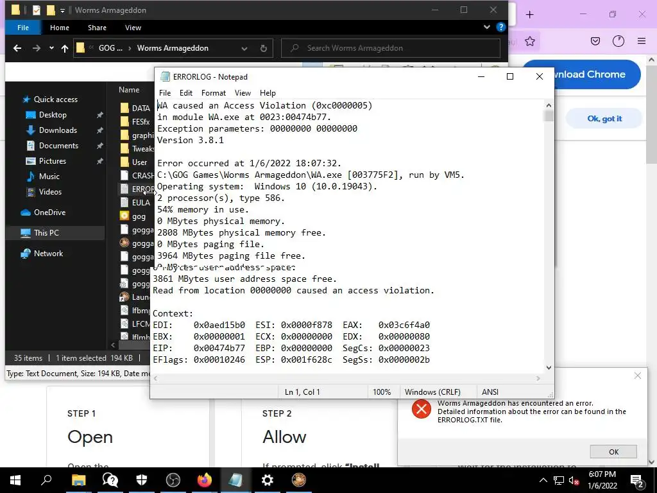Open Notepad View menu

[x=243, y=92]
